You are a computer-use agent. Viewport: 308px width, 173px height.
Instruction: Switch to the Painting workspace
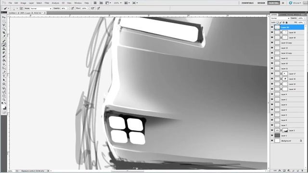[x=274, y=3]
